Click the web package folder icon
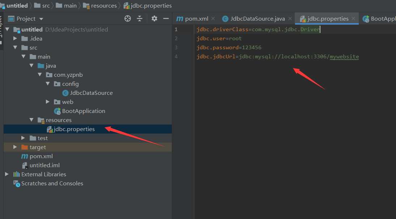This screenshot has height=219, width=396. [57, 102]
